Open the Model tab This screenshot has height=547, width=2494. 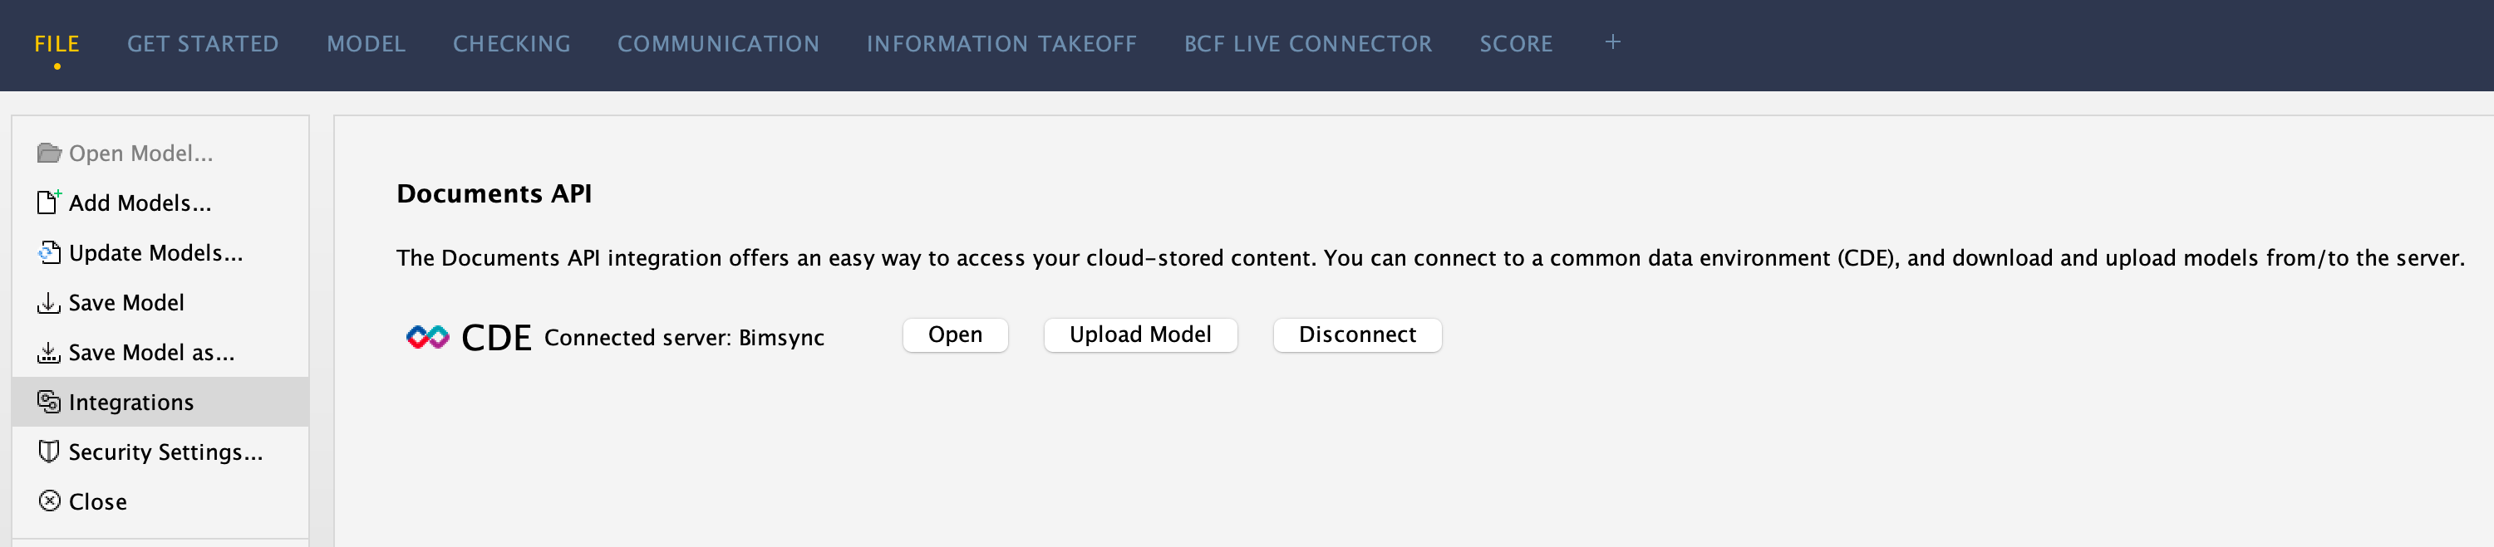tap(366, 43)
